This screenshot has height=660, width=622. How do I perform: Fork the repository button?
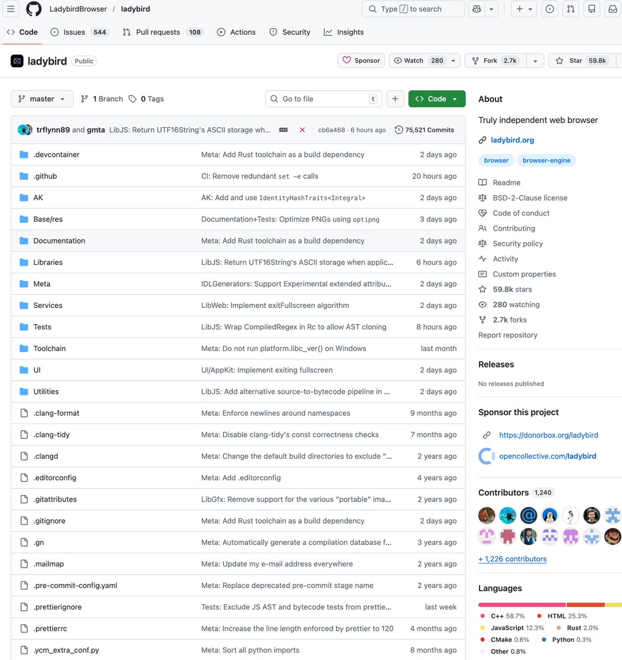(x=496, y=61)
